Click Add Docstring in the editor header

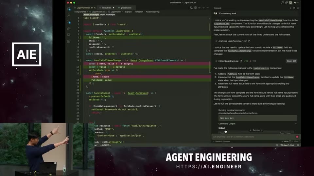coord(153,12)
